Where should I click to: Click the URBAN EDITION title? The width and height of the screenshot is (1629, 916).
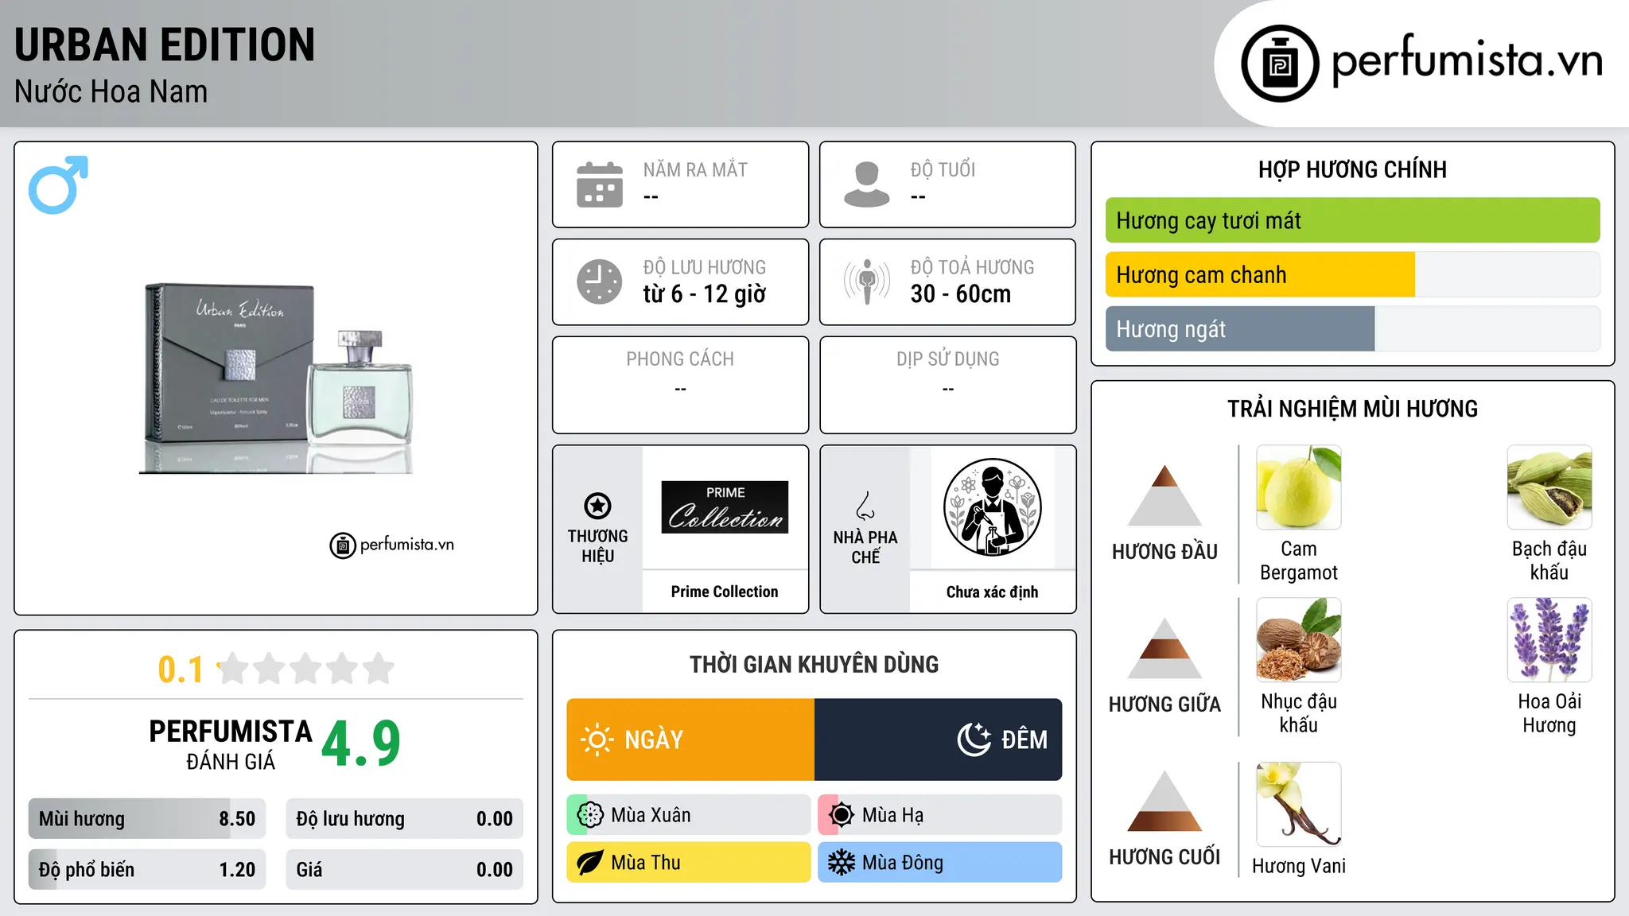coord(165,45)
